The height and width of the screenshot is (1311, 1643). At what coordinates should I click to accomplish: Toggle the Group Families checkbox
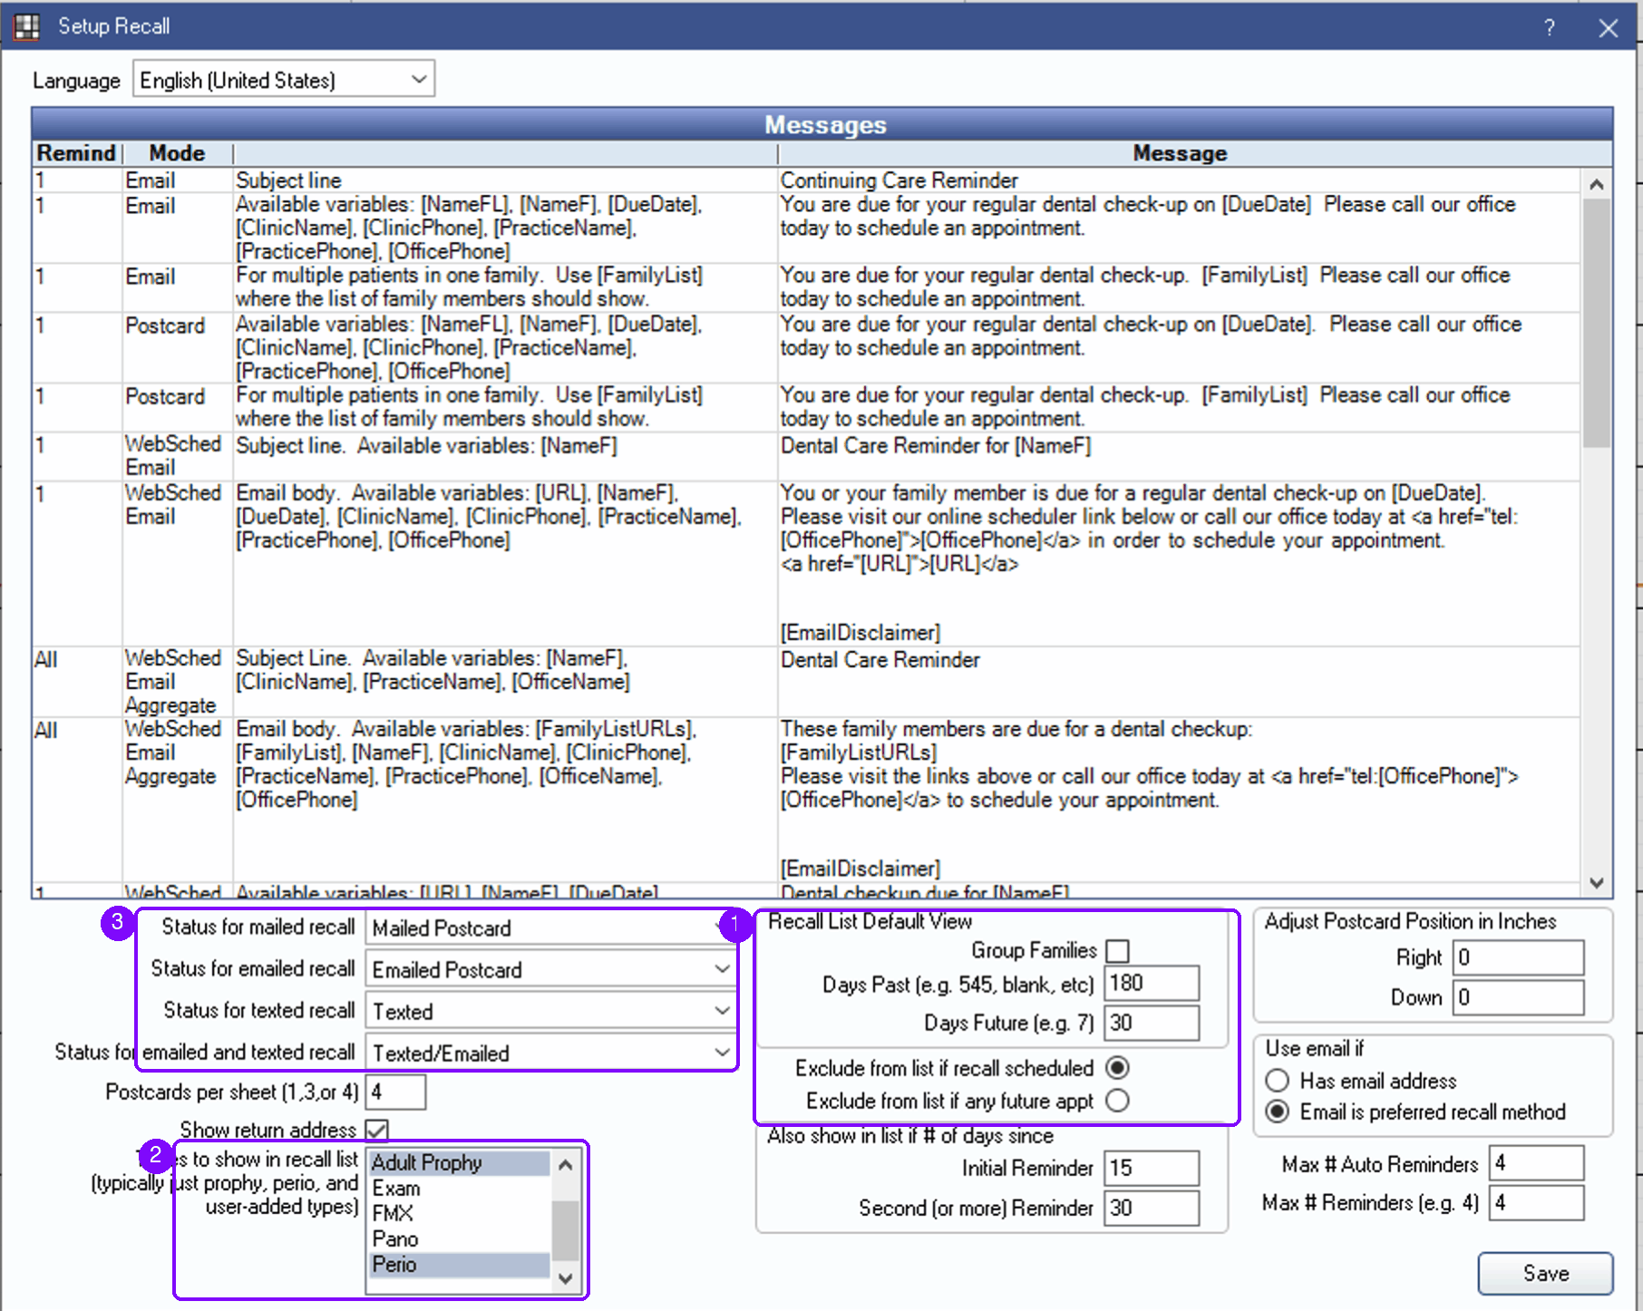1118,951
